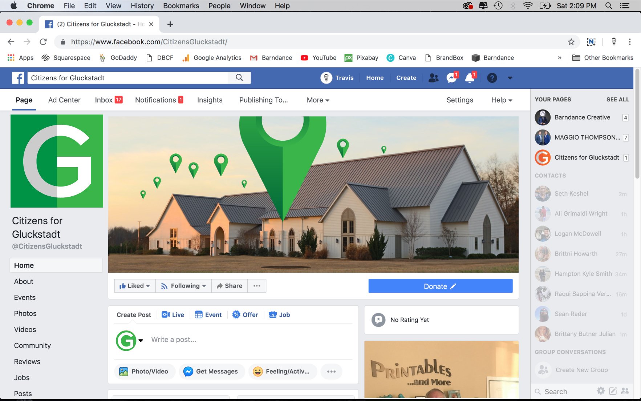Open the Other Bookmarks folder
Image resolution: width=641 pixels, height=401 pixels.
click(603, 58)
